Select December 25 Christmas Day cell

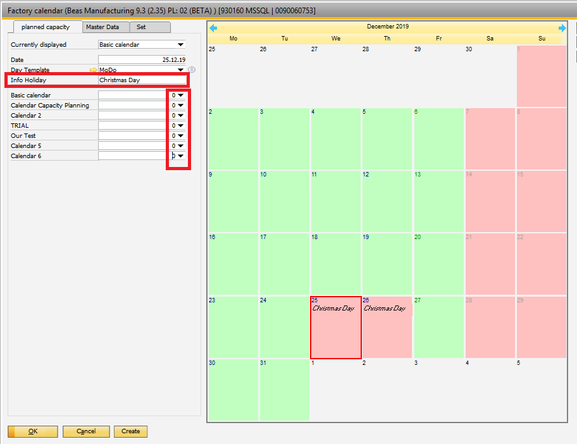(x=335, y=326)
